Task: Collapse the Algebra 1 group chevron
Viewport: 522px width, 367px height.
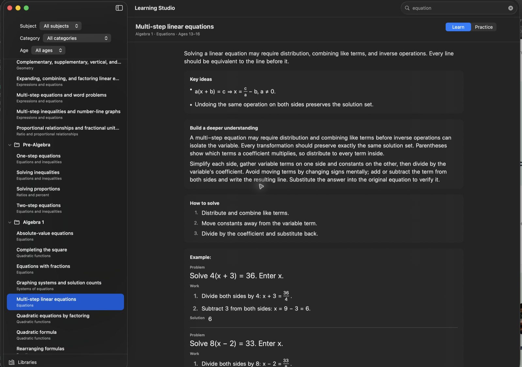Action: tap(9, 222)
